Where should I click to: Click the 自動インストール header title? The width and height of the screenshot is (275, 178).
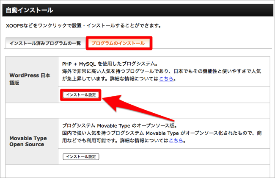[29, 10]
